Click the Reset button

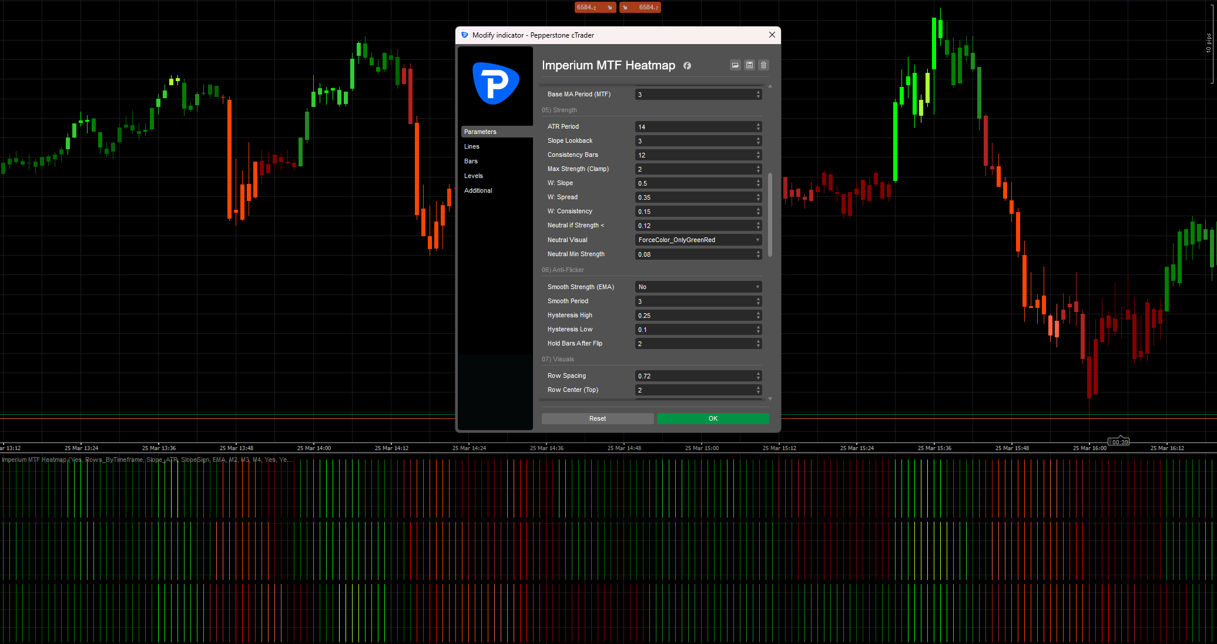[x=597, y=418]
